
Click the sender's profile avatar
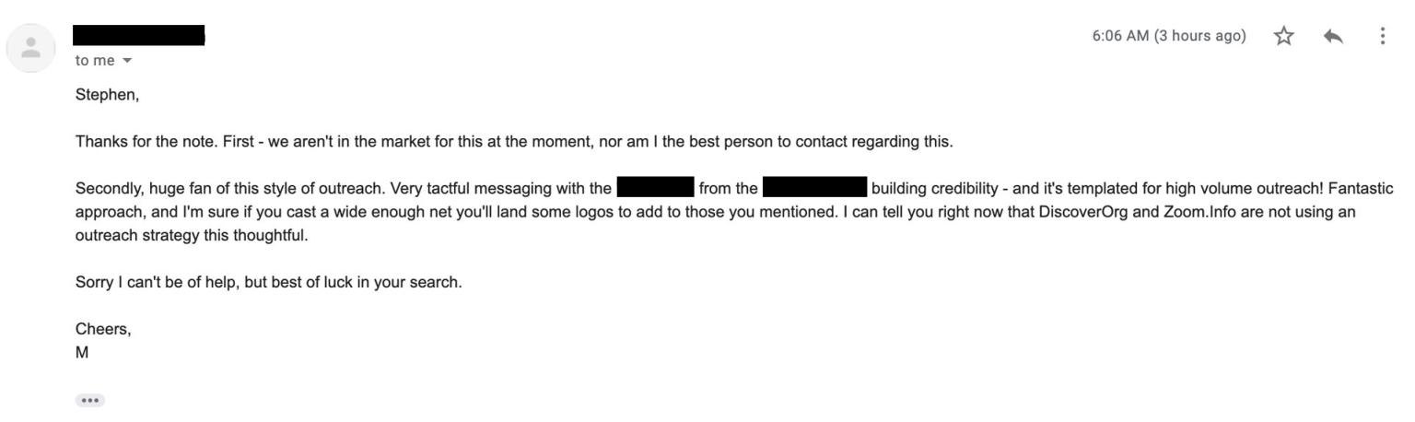point(30,49)
